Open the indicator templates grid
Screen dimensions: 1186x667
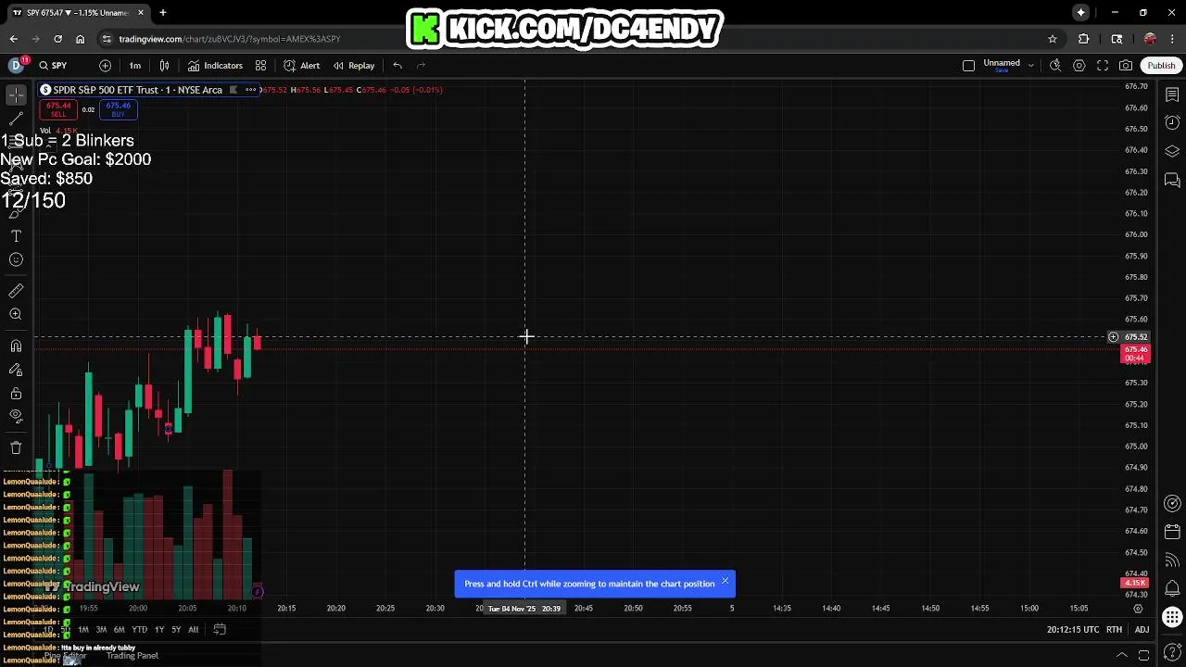click(x=260, y=66)
